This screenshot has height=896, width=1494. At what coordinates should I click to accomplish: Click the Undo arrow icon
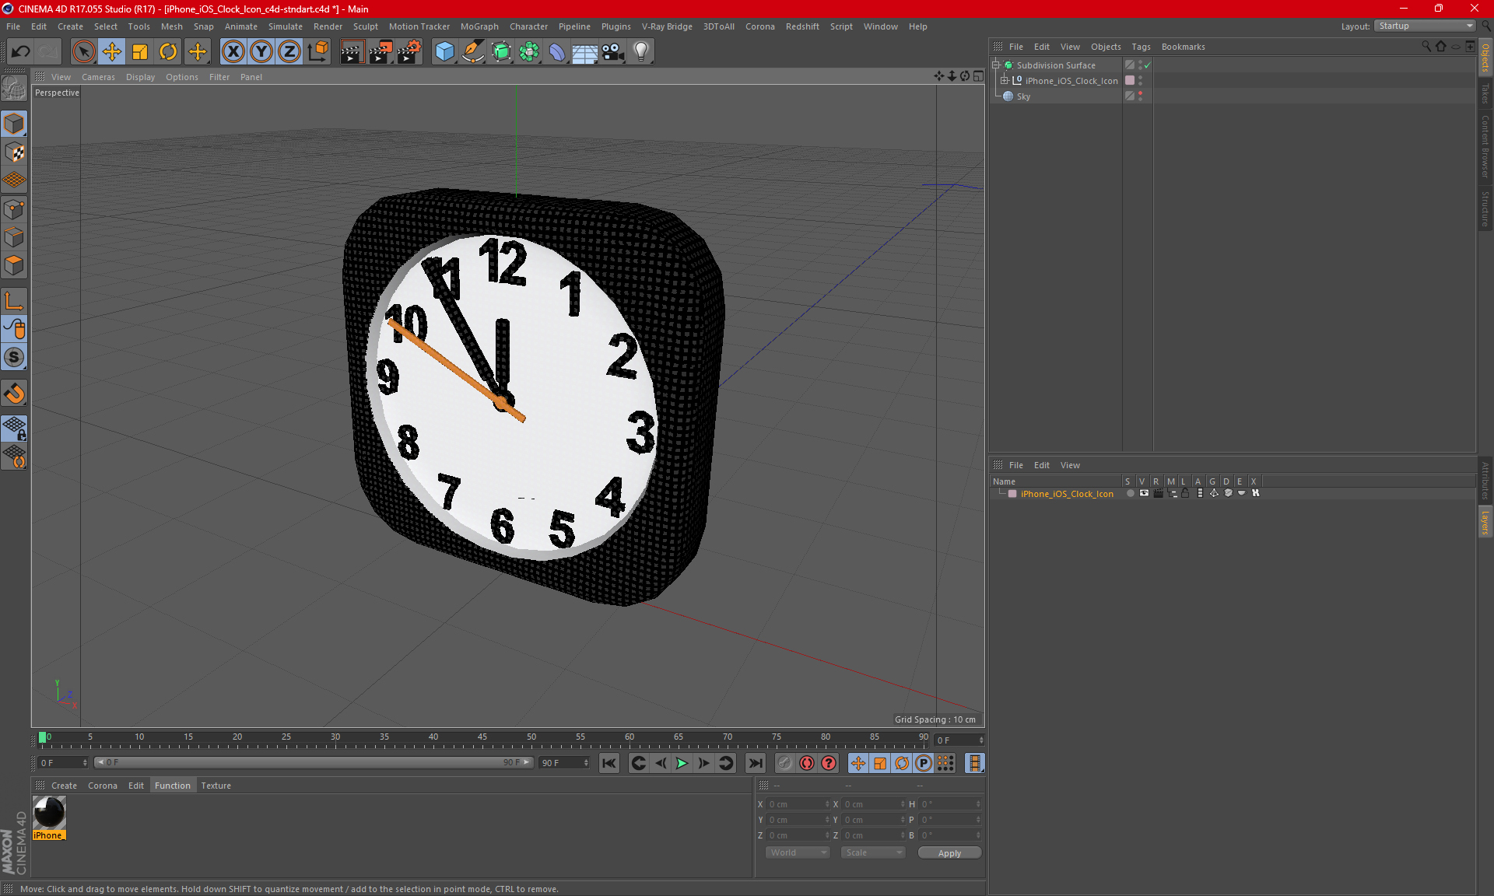(x=21, y=52)
